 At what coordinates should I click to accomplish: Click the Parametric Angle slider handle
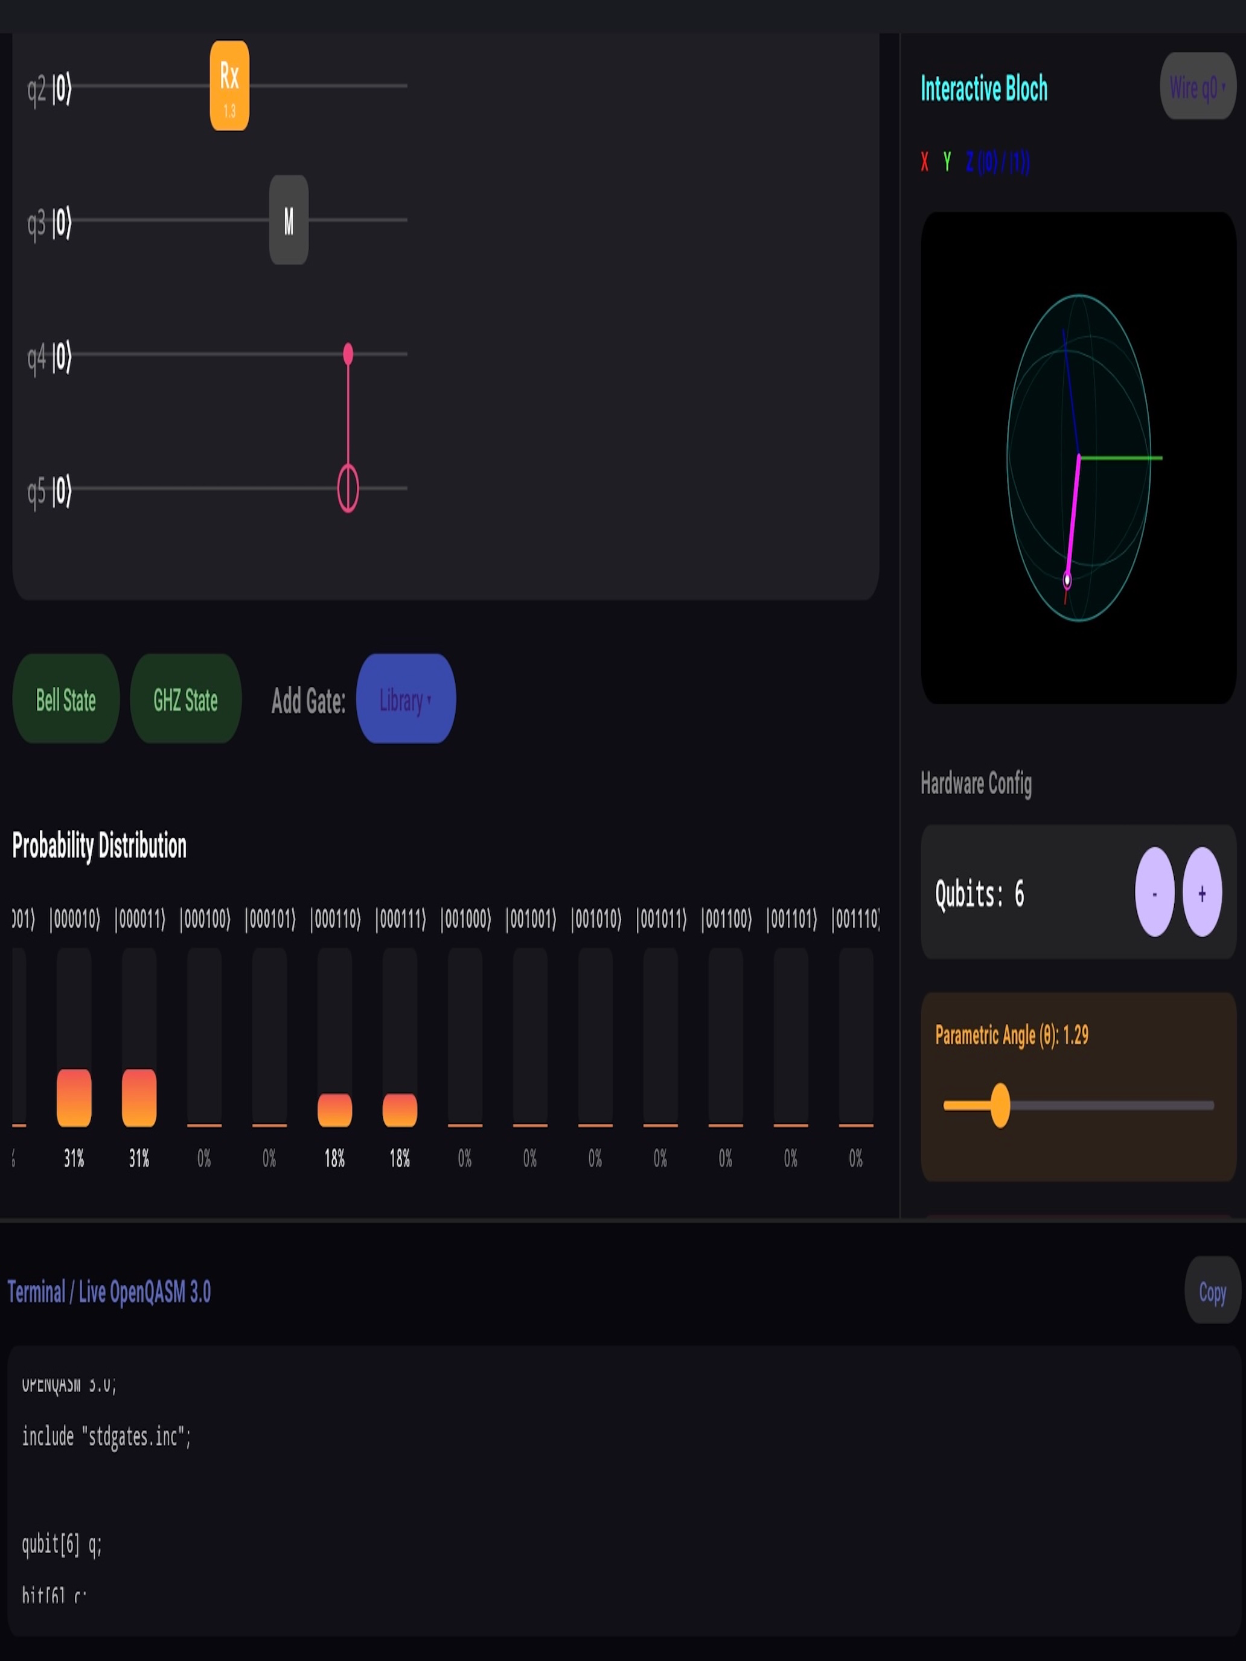[1000, 1105]
